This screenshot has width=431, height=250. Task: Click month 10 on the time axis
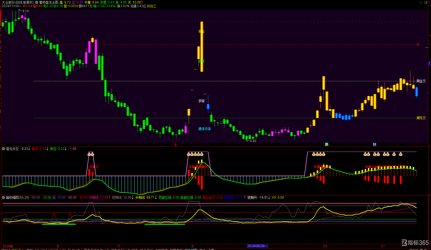tap(325, 246)
